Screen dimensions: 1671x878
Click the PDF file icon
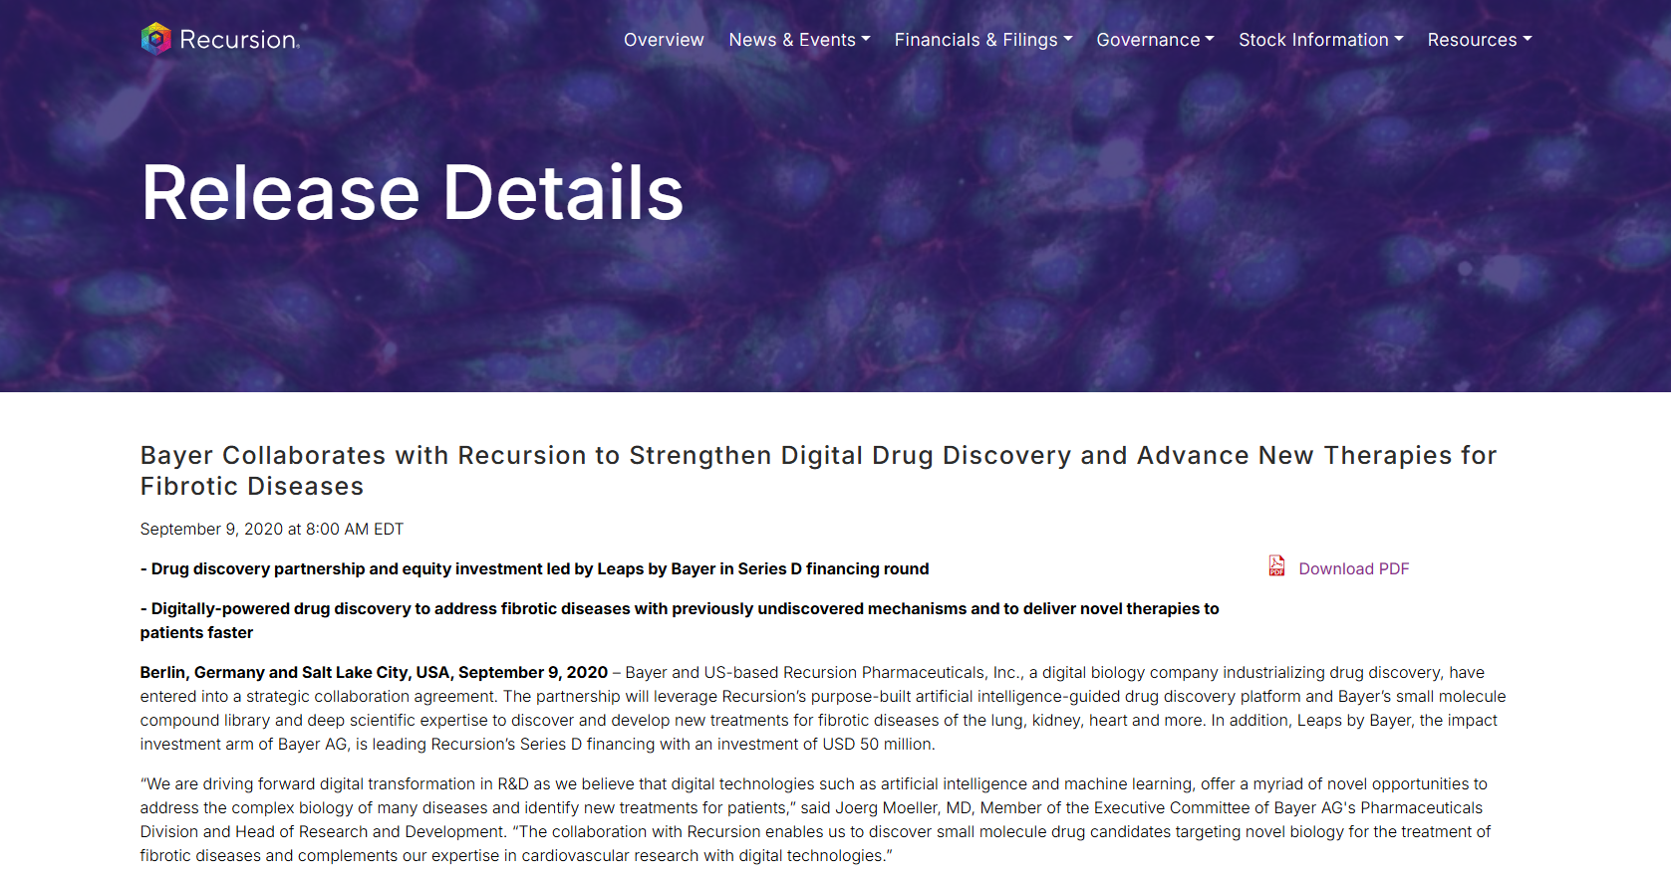point(1276,566)
